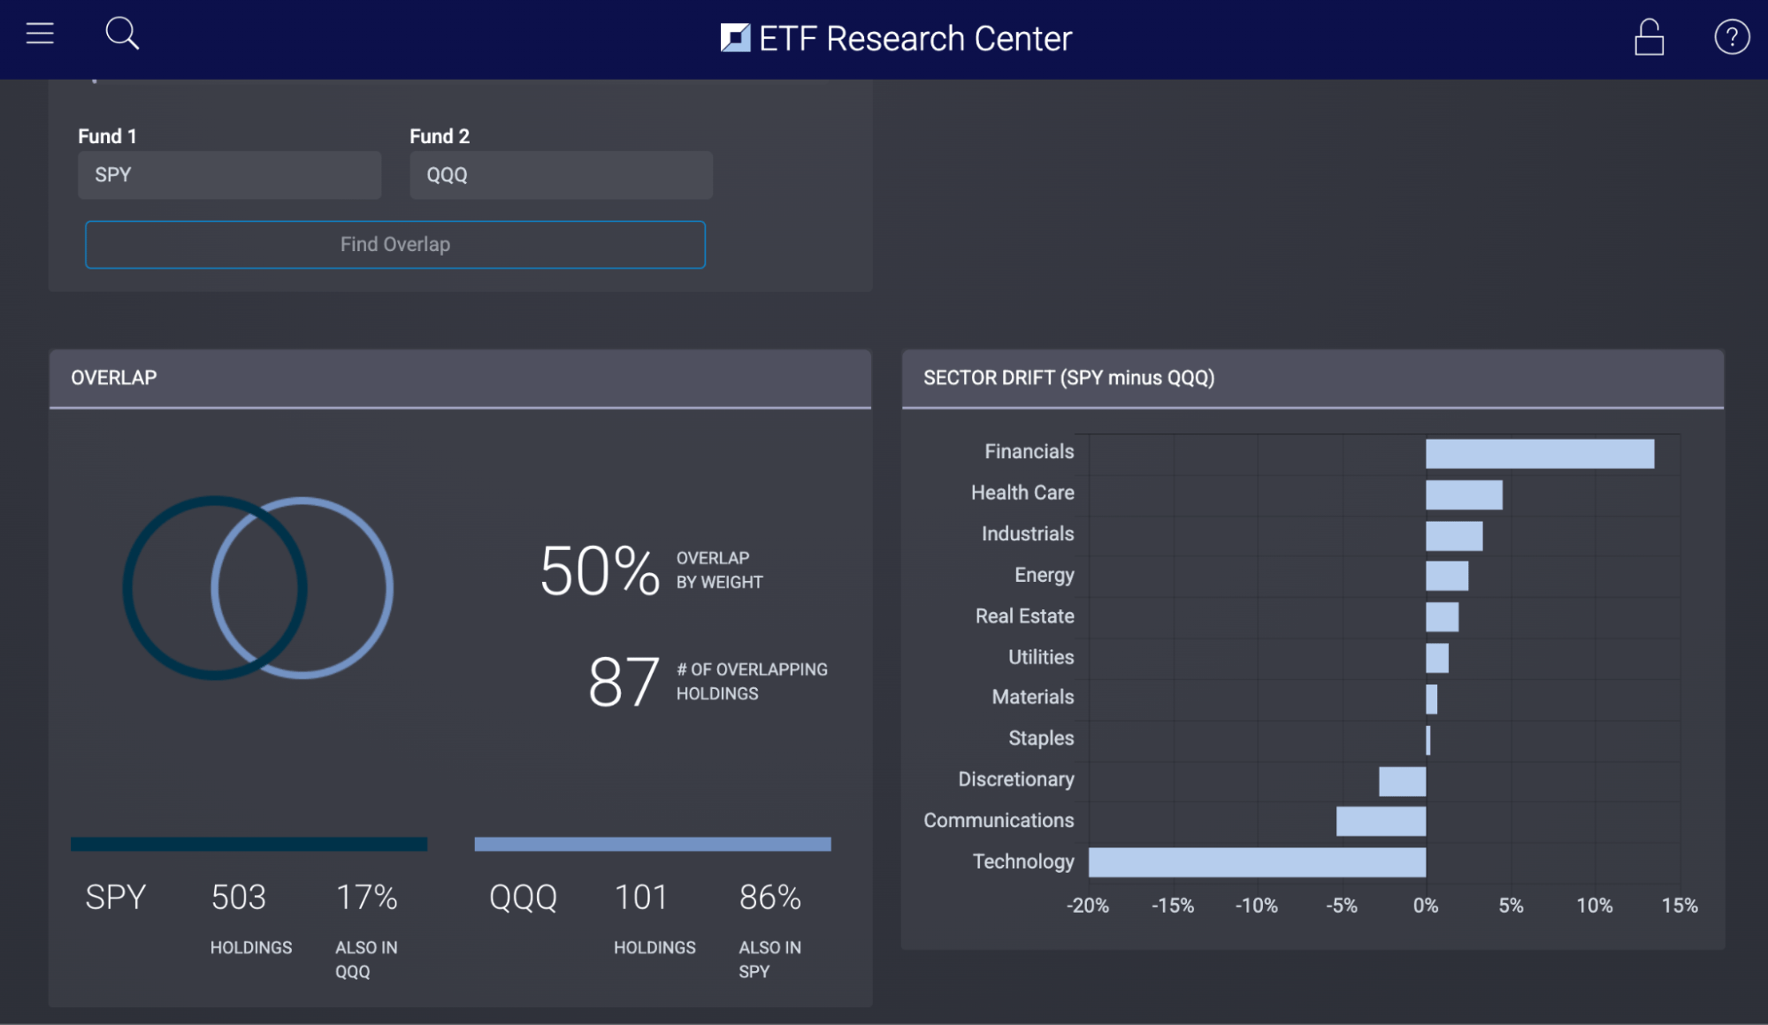Click the Utilities bar in chart
The image size is (1768, 1025).
pyautogui.click(x=1437, y=658)
